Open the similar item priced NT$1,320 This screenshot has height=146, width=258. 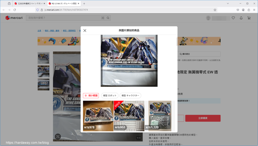click(x=160, y=116)
